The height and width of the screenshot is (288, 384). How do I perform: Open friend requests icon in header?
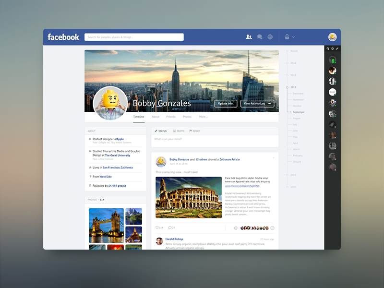point(249,37)
